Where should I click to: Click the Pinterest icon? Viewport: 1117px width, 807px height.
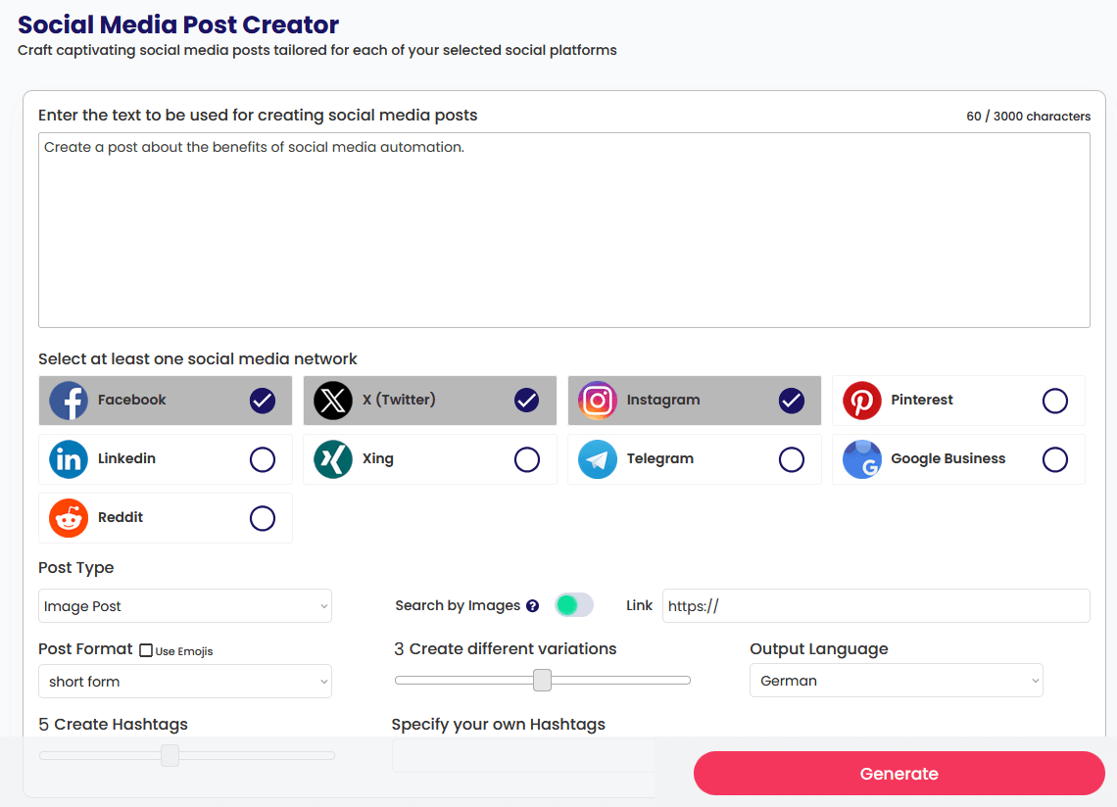pyautogui.click(x=861, y=400)
